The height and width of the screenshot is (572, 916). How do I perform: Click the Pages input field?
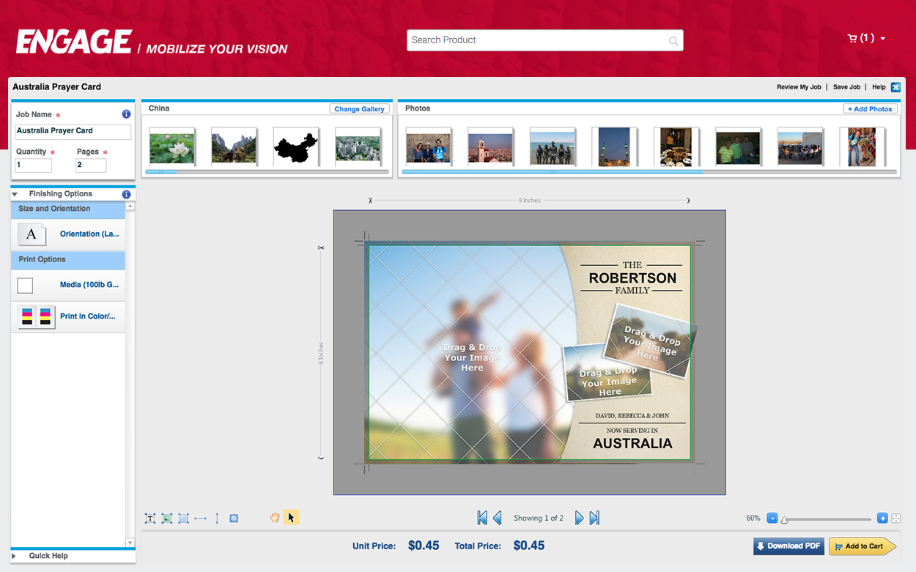[x=91, y=166]
